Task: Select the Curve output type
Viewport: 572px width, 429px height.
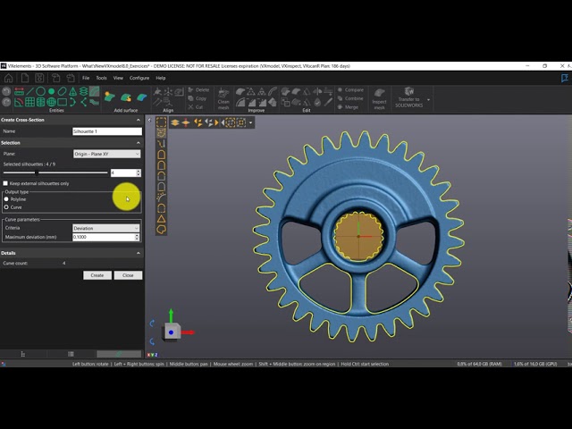Action: 6,206
